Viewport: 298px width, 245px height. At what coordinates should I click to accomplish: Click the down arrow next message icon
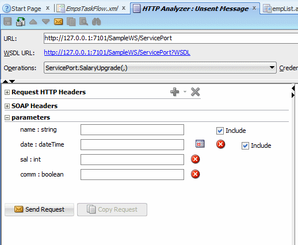point(46,22)
